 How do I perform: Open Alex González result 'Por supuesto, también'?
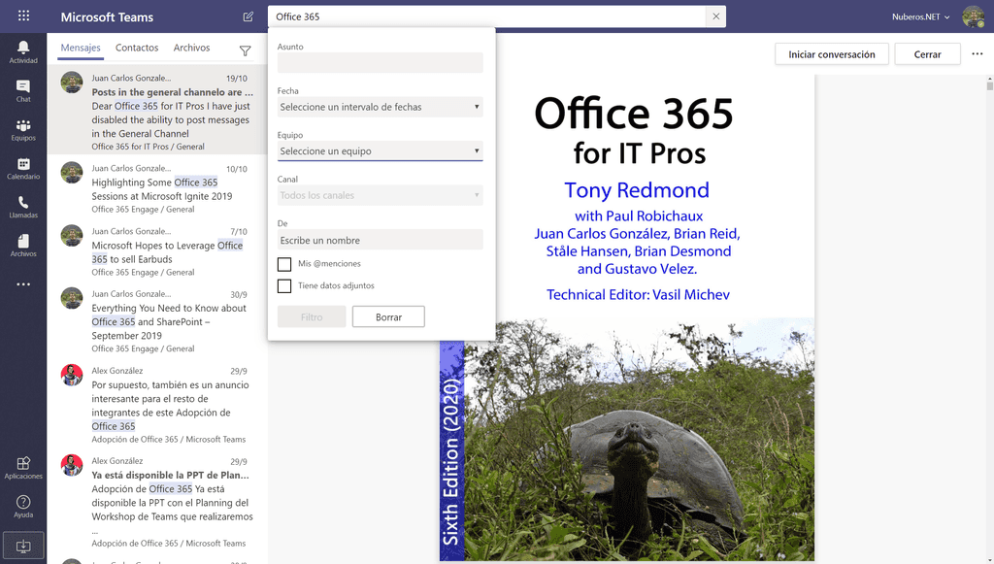pos(157,404)
